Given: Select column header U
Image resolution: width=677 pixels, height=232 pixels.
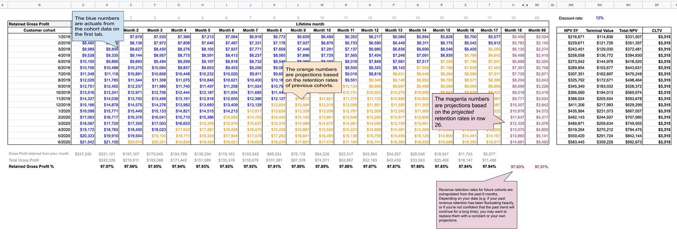Looking at the screenshot, I should [513, 4].
